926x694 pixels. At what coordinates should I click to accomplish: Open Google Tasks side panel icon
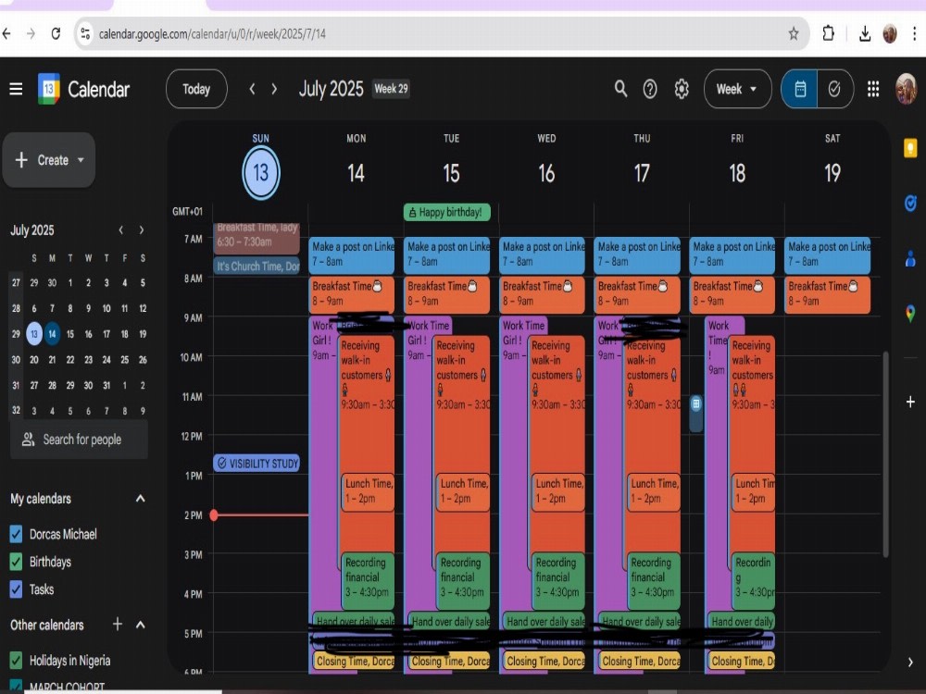pos(910,203)
